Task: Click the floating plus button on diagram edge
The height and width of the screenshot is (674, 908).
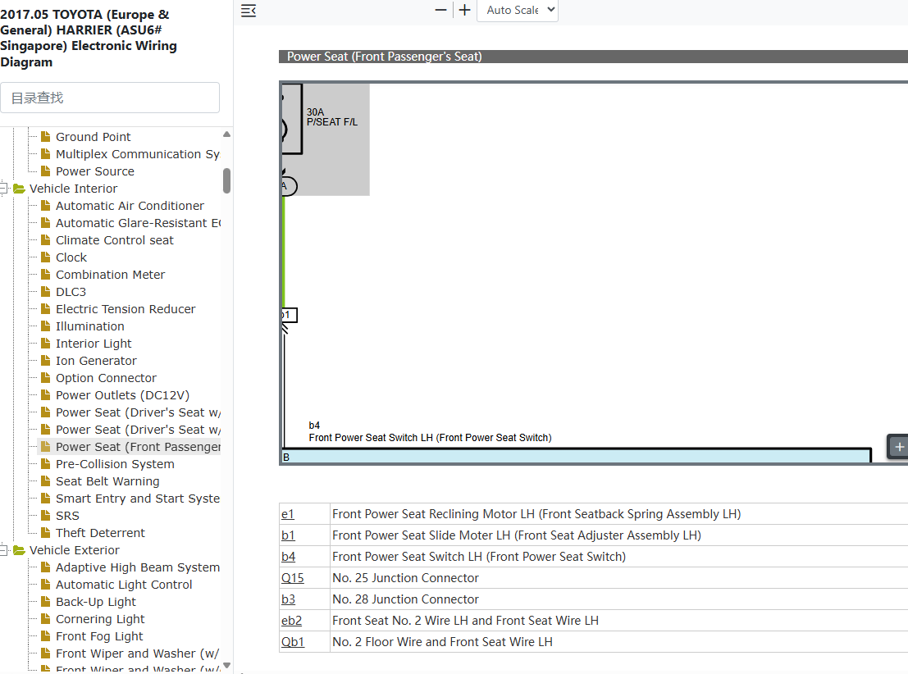Action: point(898,447)
